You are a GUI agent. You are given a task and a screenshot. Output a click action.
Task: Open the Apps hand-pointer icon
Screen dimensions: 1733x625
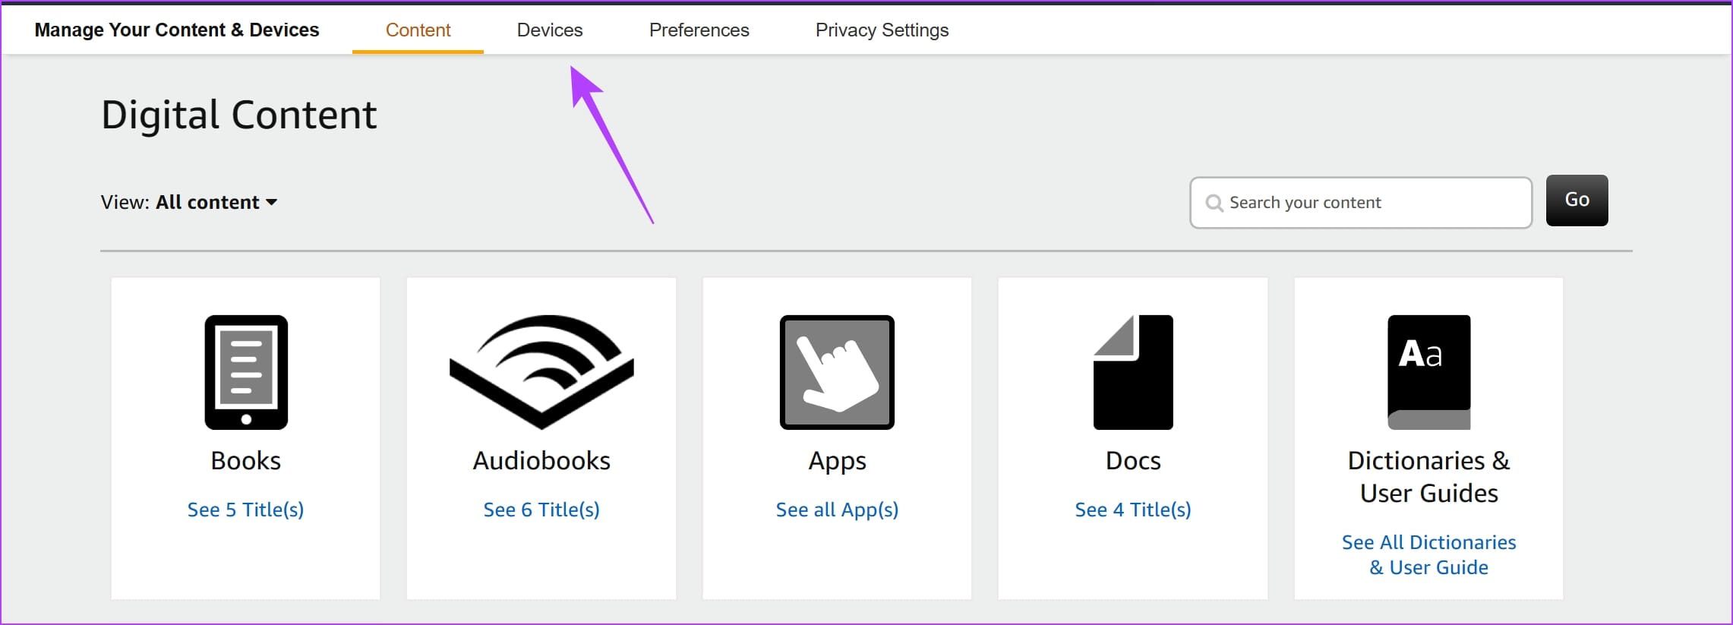click(837, 372)
